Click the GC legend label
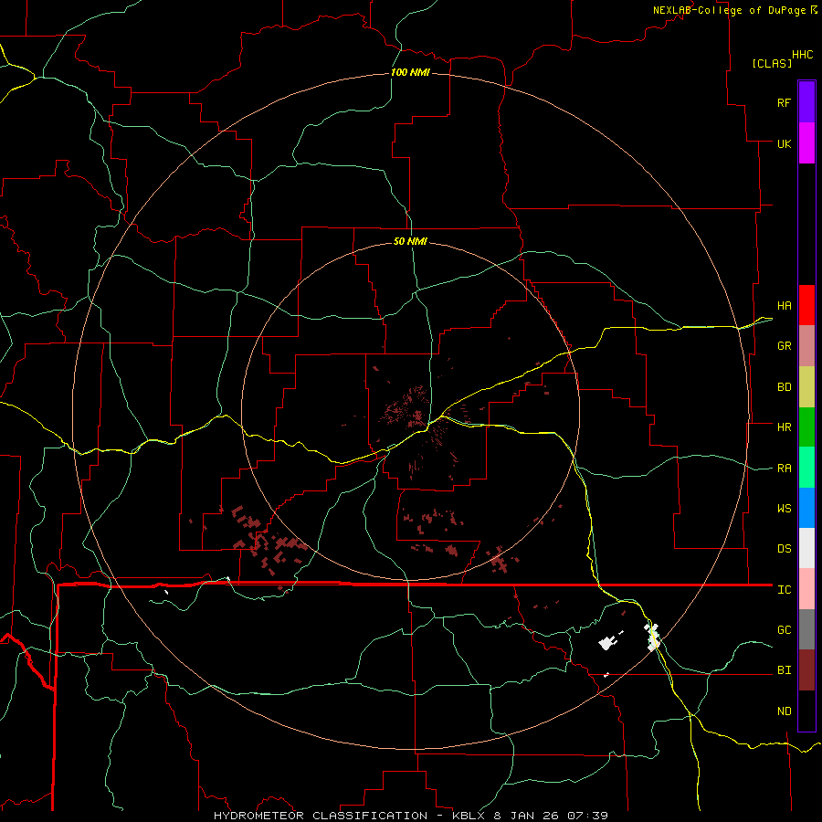Viewport: 822px width, 822px height. click(x=784, y=630)
